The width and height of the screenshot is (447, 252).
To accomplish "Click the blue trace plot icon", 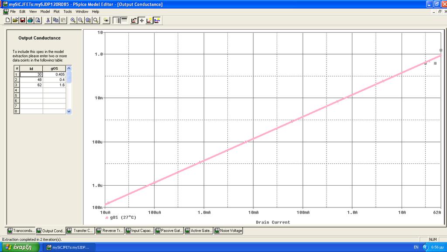I will pyautogui.click(x=157, y=20).
